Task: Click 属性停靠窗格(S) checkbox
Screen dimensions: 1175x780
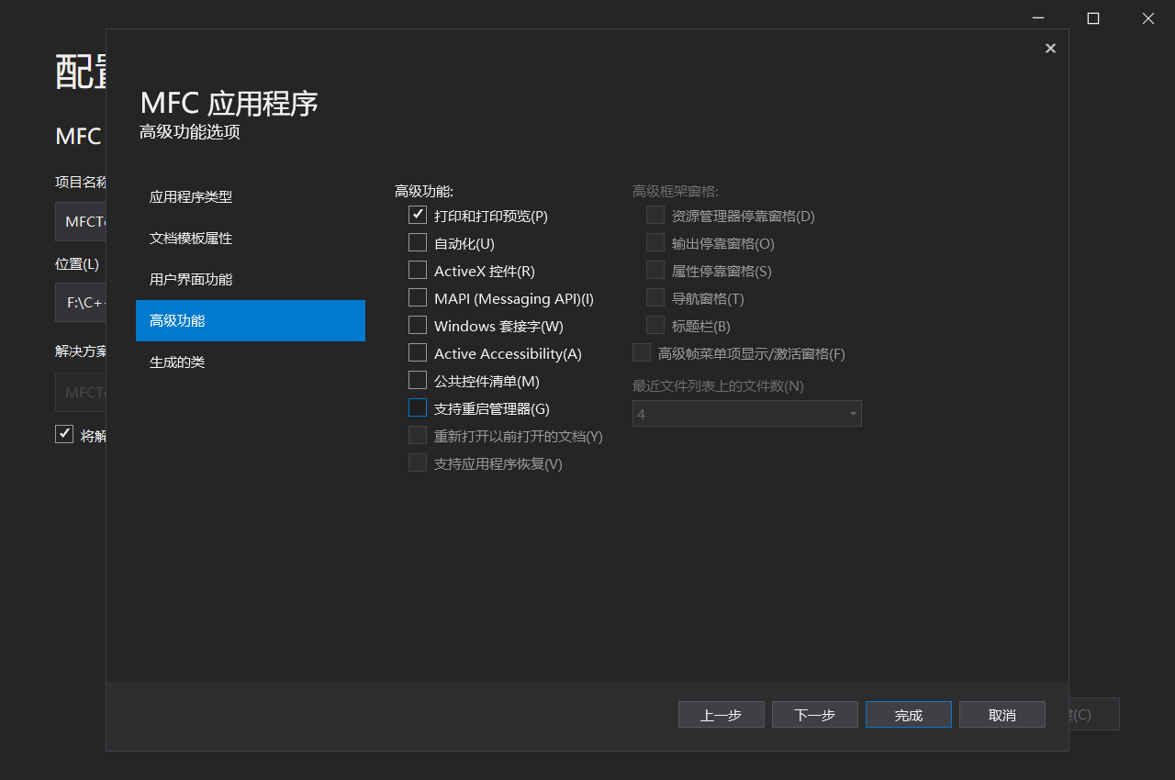Action: click(x=655, y=271)
